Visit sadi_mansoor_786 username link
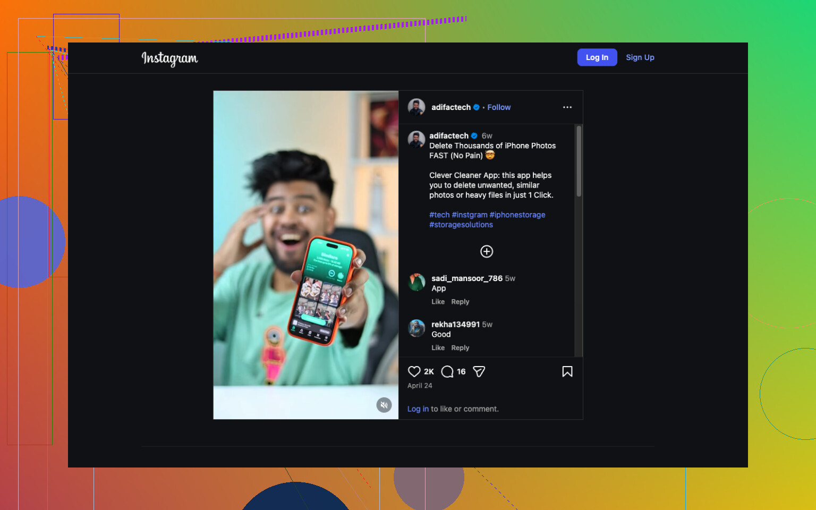 click(467, 278)
